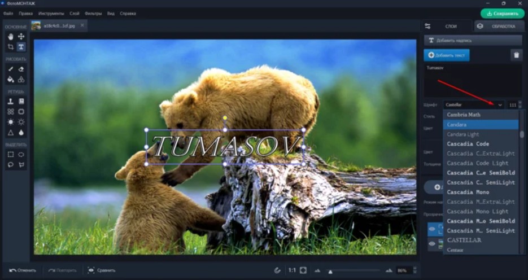Image resolution: width=528 pixels, height=280 pixels.
Task: Select the Hand pan tool
Action: pyautogui.click(x=10, y=37)
